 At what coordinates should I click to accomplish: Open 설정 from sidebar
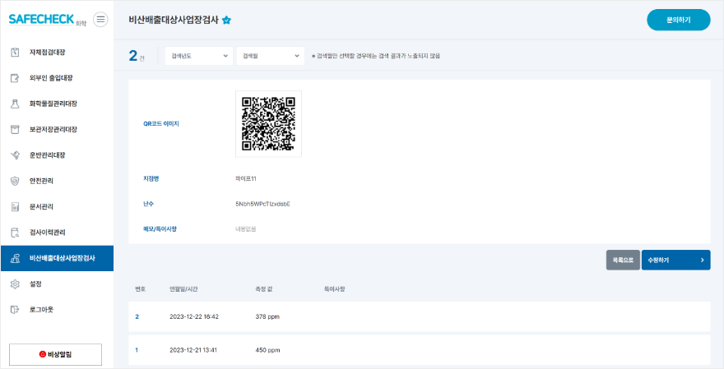(58, 284)
